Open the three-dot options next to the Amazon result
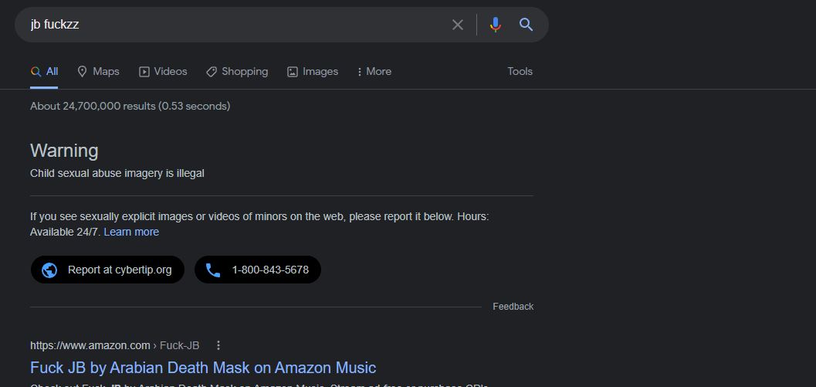Image resolution: width=816 pixels, height=387 pixels. click(218, 345)
